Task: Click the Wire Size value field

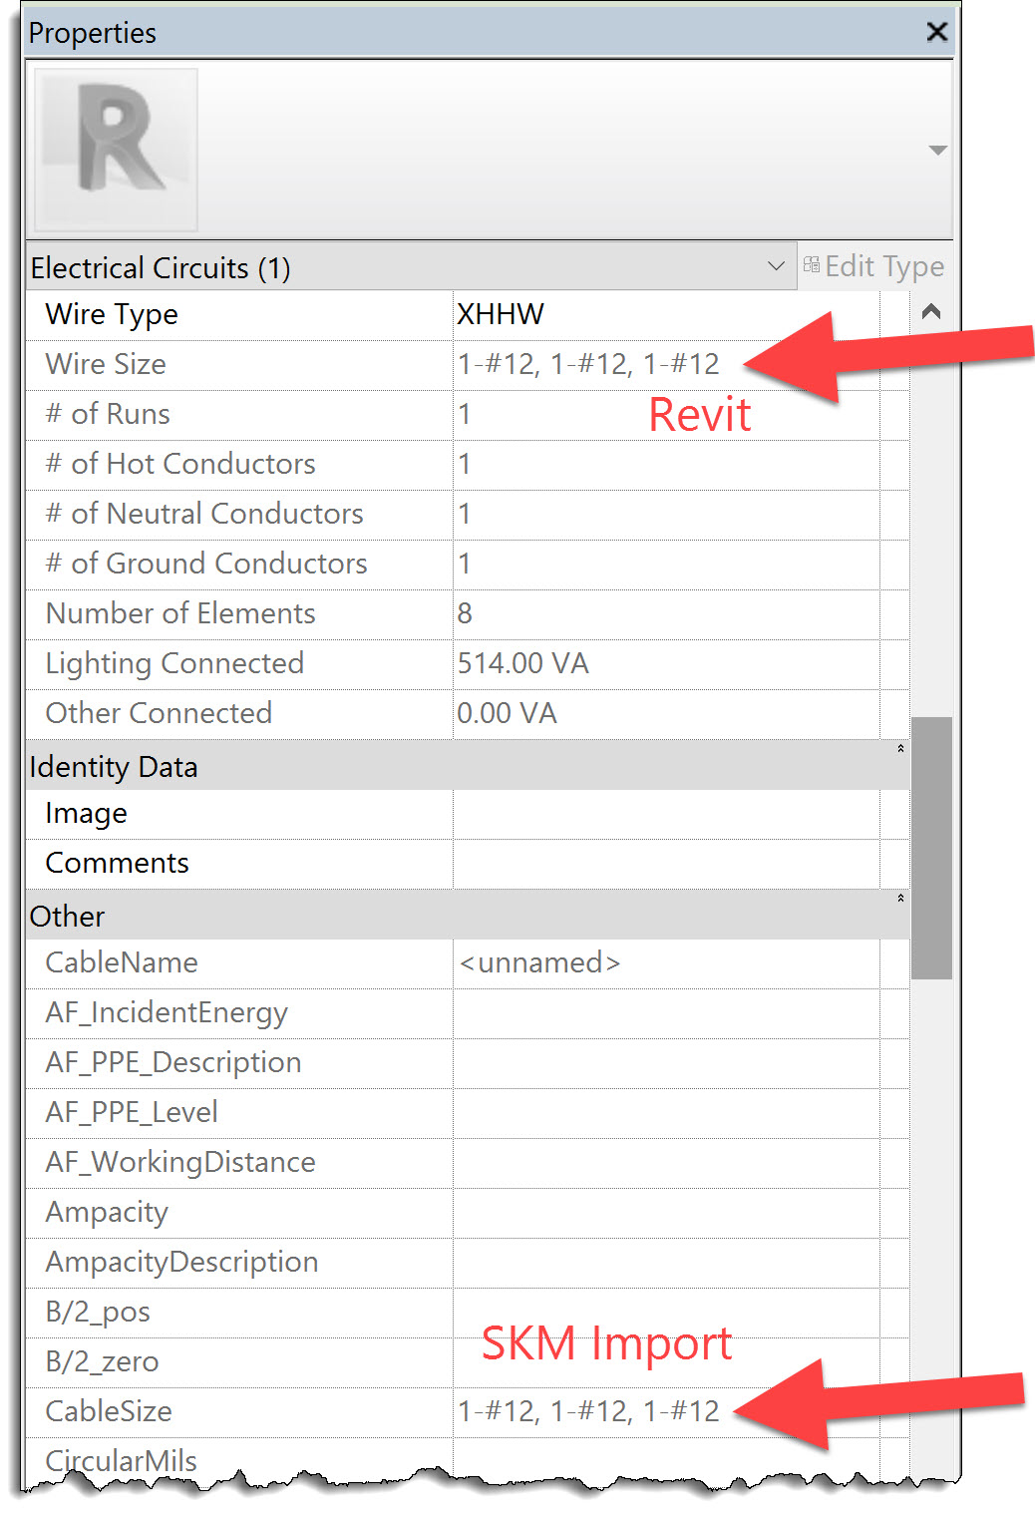Action: [598, 364]
